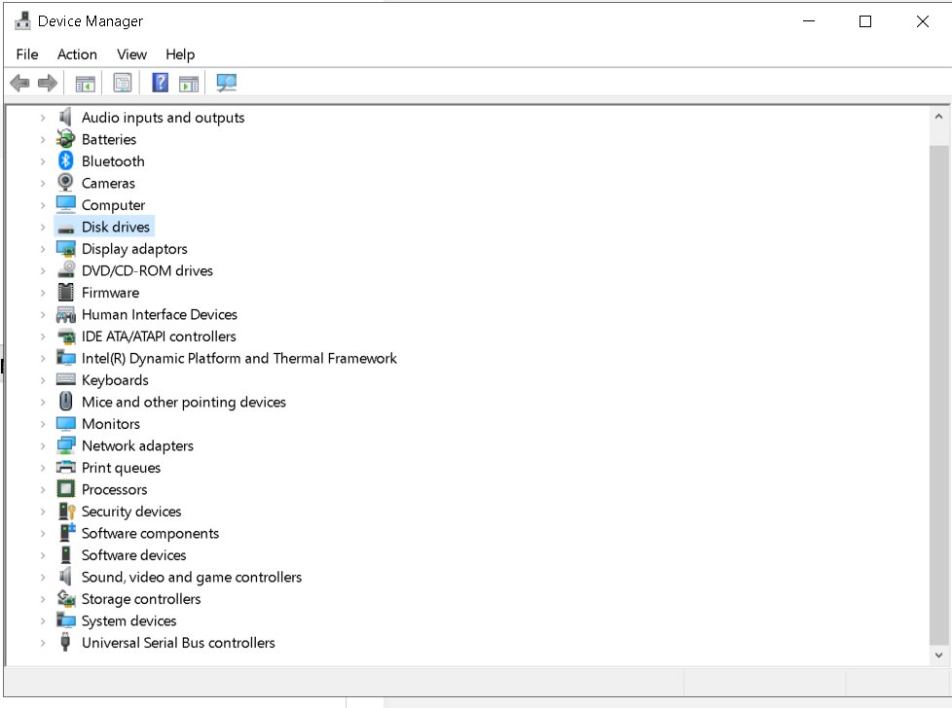Maximize the Device Manager window

tap(865, 21)
